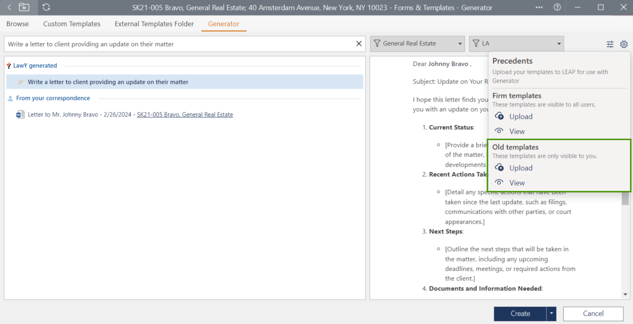Clear the search prompt with X icon
The width and height of the screenshot is (633, 324).
tap(359, 44)
